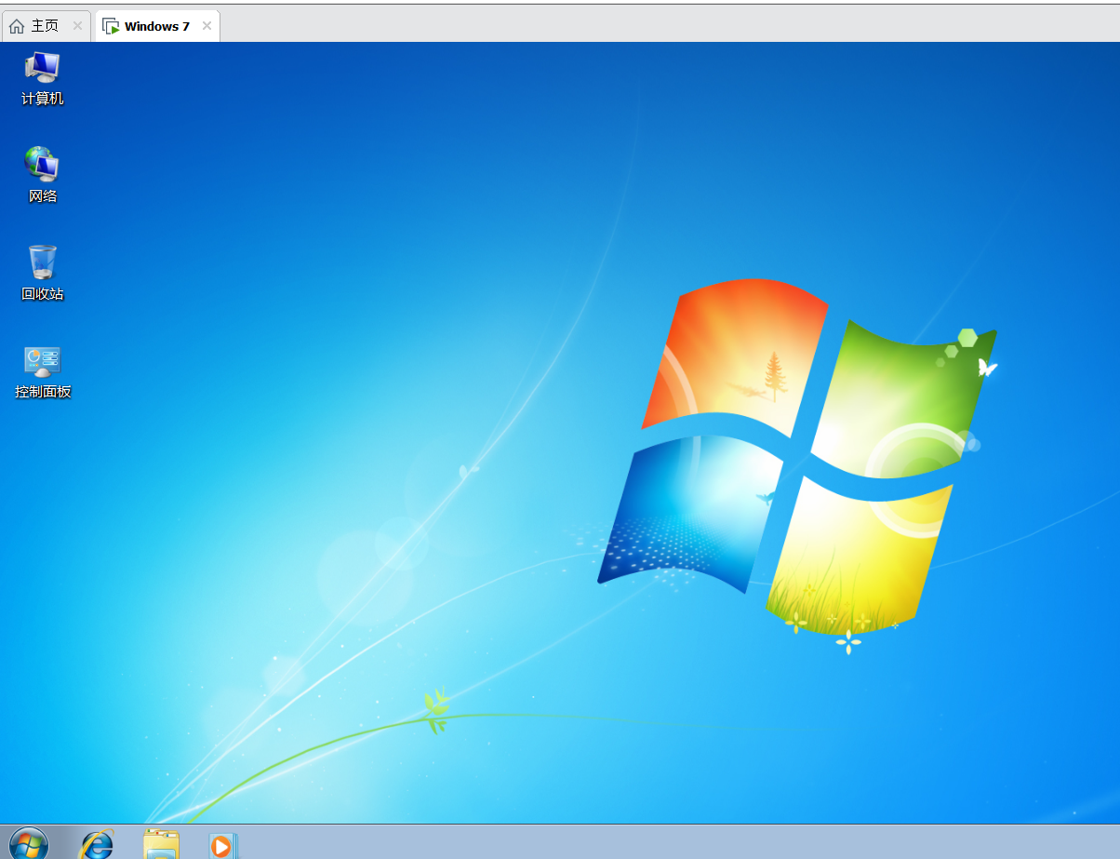The width and height of the screenshot is (1120, 859).
Task: Open Windows Explorer folder in taskbar
Action: pyautogui.click(x=161, y=844)
